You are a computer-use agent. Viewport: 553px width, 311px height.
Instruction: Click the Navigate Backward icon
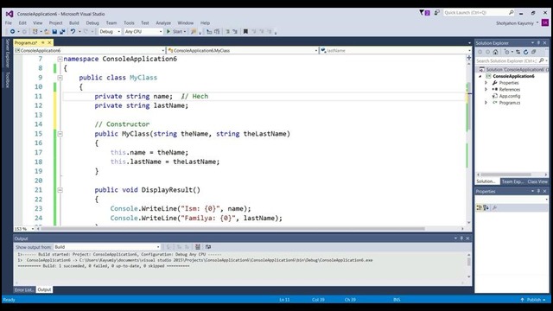click(x=12, y=31)
